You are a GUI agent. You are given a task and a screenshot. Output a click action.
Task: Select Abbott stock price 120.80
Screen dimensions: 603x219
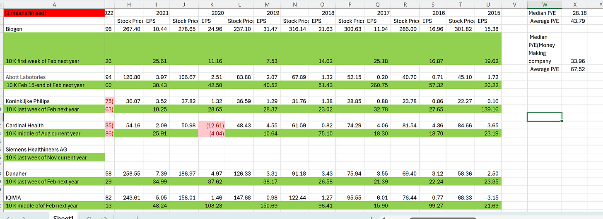coord(130,77)
